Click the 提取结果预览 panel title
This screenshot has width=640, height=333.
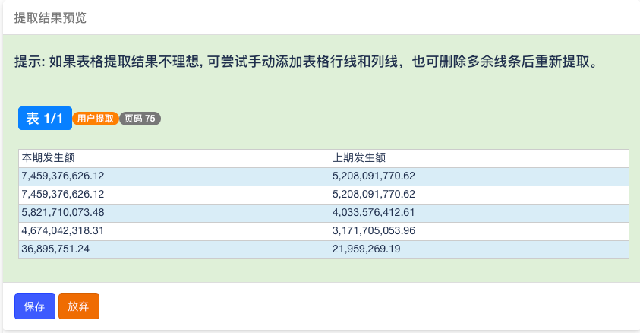[50, 17]
